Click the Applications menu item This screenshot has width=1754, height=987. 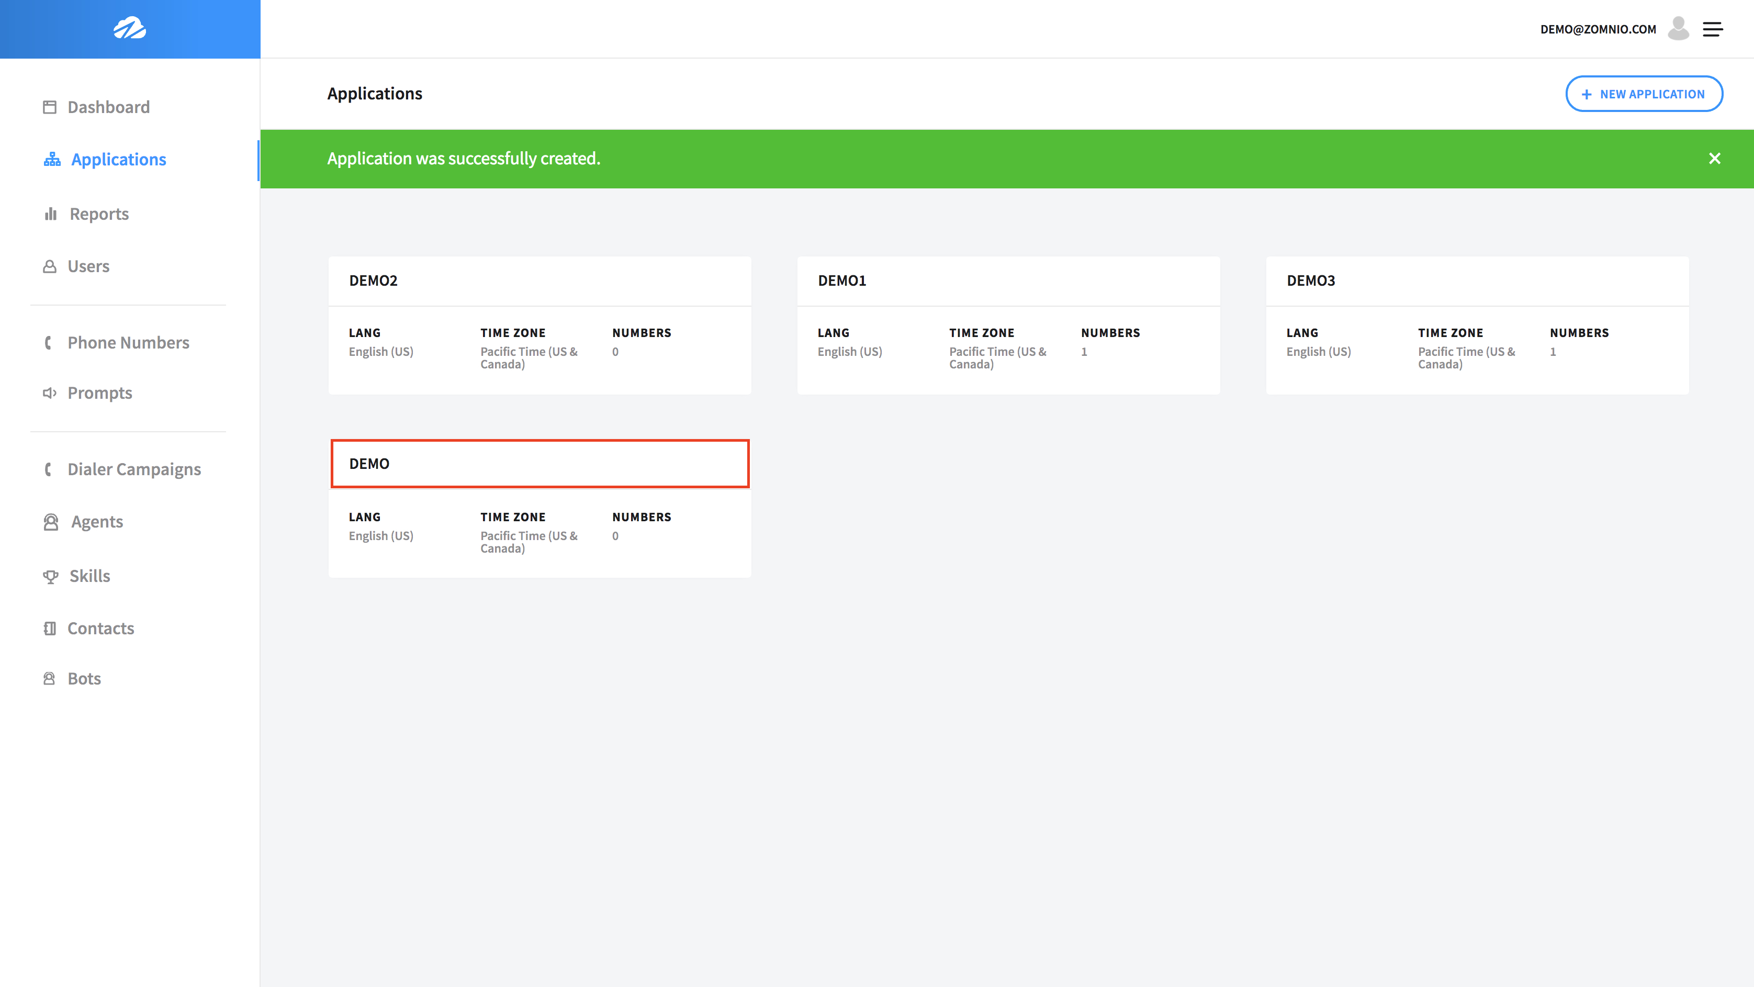click(x=119, y=159)
